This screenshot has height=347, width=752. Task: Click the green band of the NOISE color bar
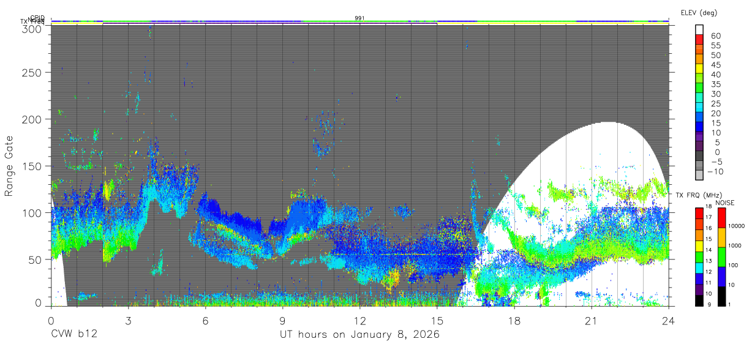(x=721, y=257)
